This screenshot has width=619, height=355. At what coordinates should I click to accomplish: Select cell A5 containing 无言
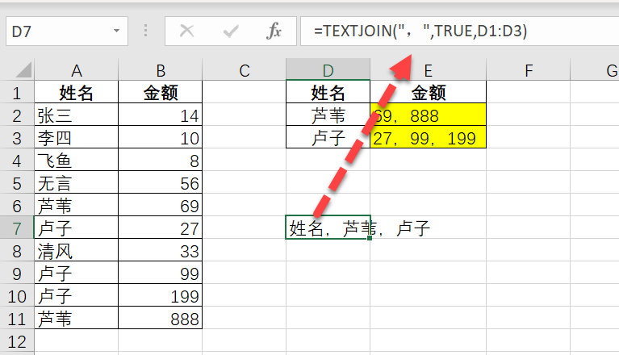point(76,183)
